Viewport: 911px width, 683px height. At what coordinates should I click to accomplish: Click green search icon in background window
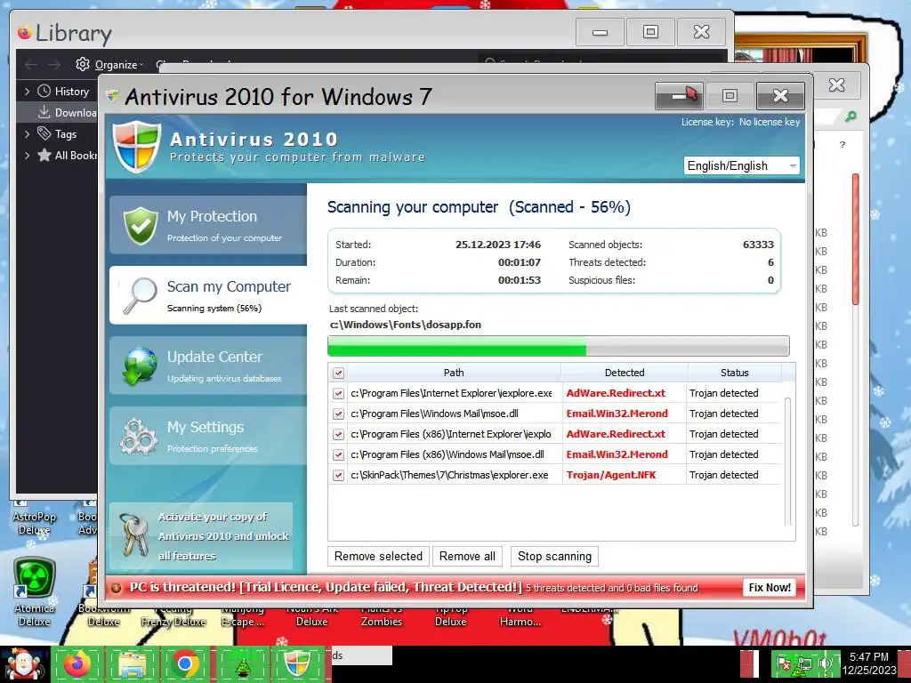[851, 117]
